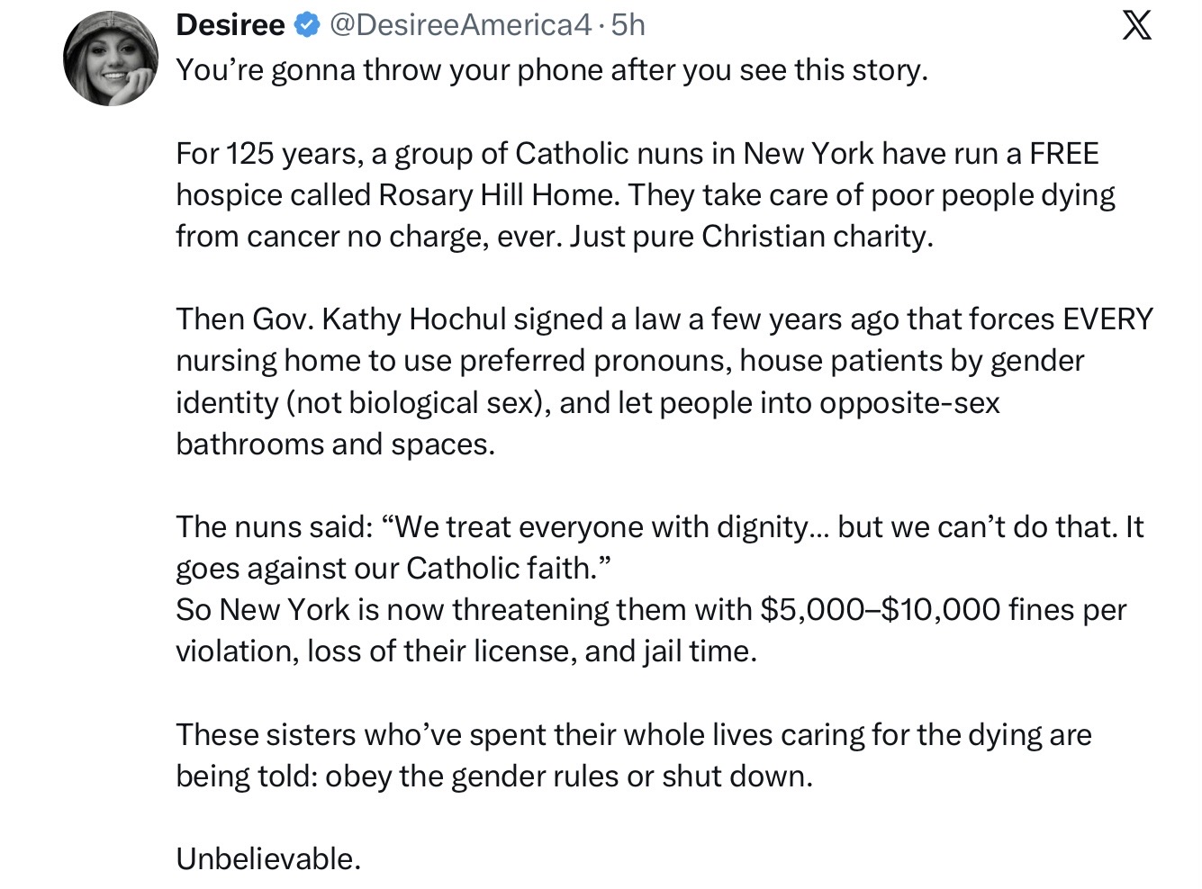Image resolution: width=1202 pixels, height=889 pixels.
Task: Click the display name Desiree
Action: click(230, 25)
